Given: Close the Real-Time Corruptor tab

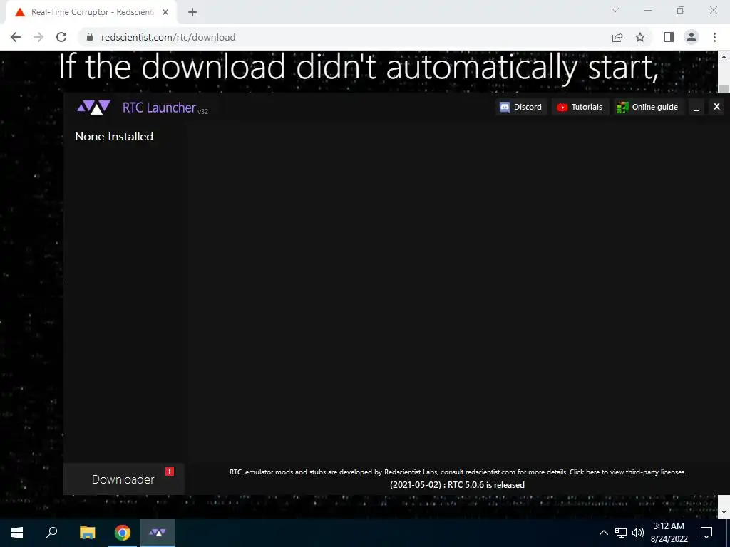Looking at the screenshot, I should coord(165,12).
